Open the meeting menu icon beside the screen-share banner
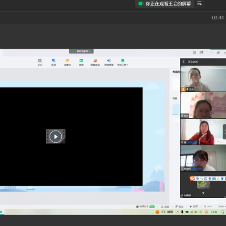 (199, 3)
